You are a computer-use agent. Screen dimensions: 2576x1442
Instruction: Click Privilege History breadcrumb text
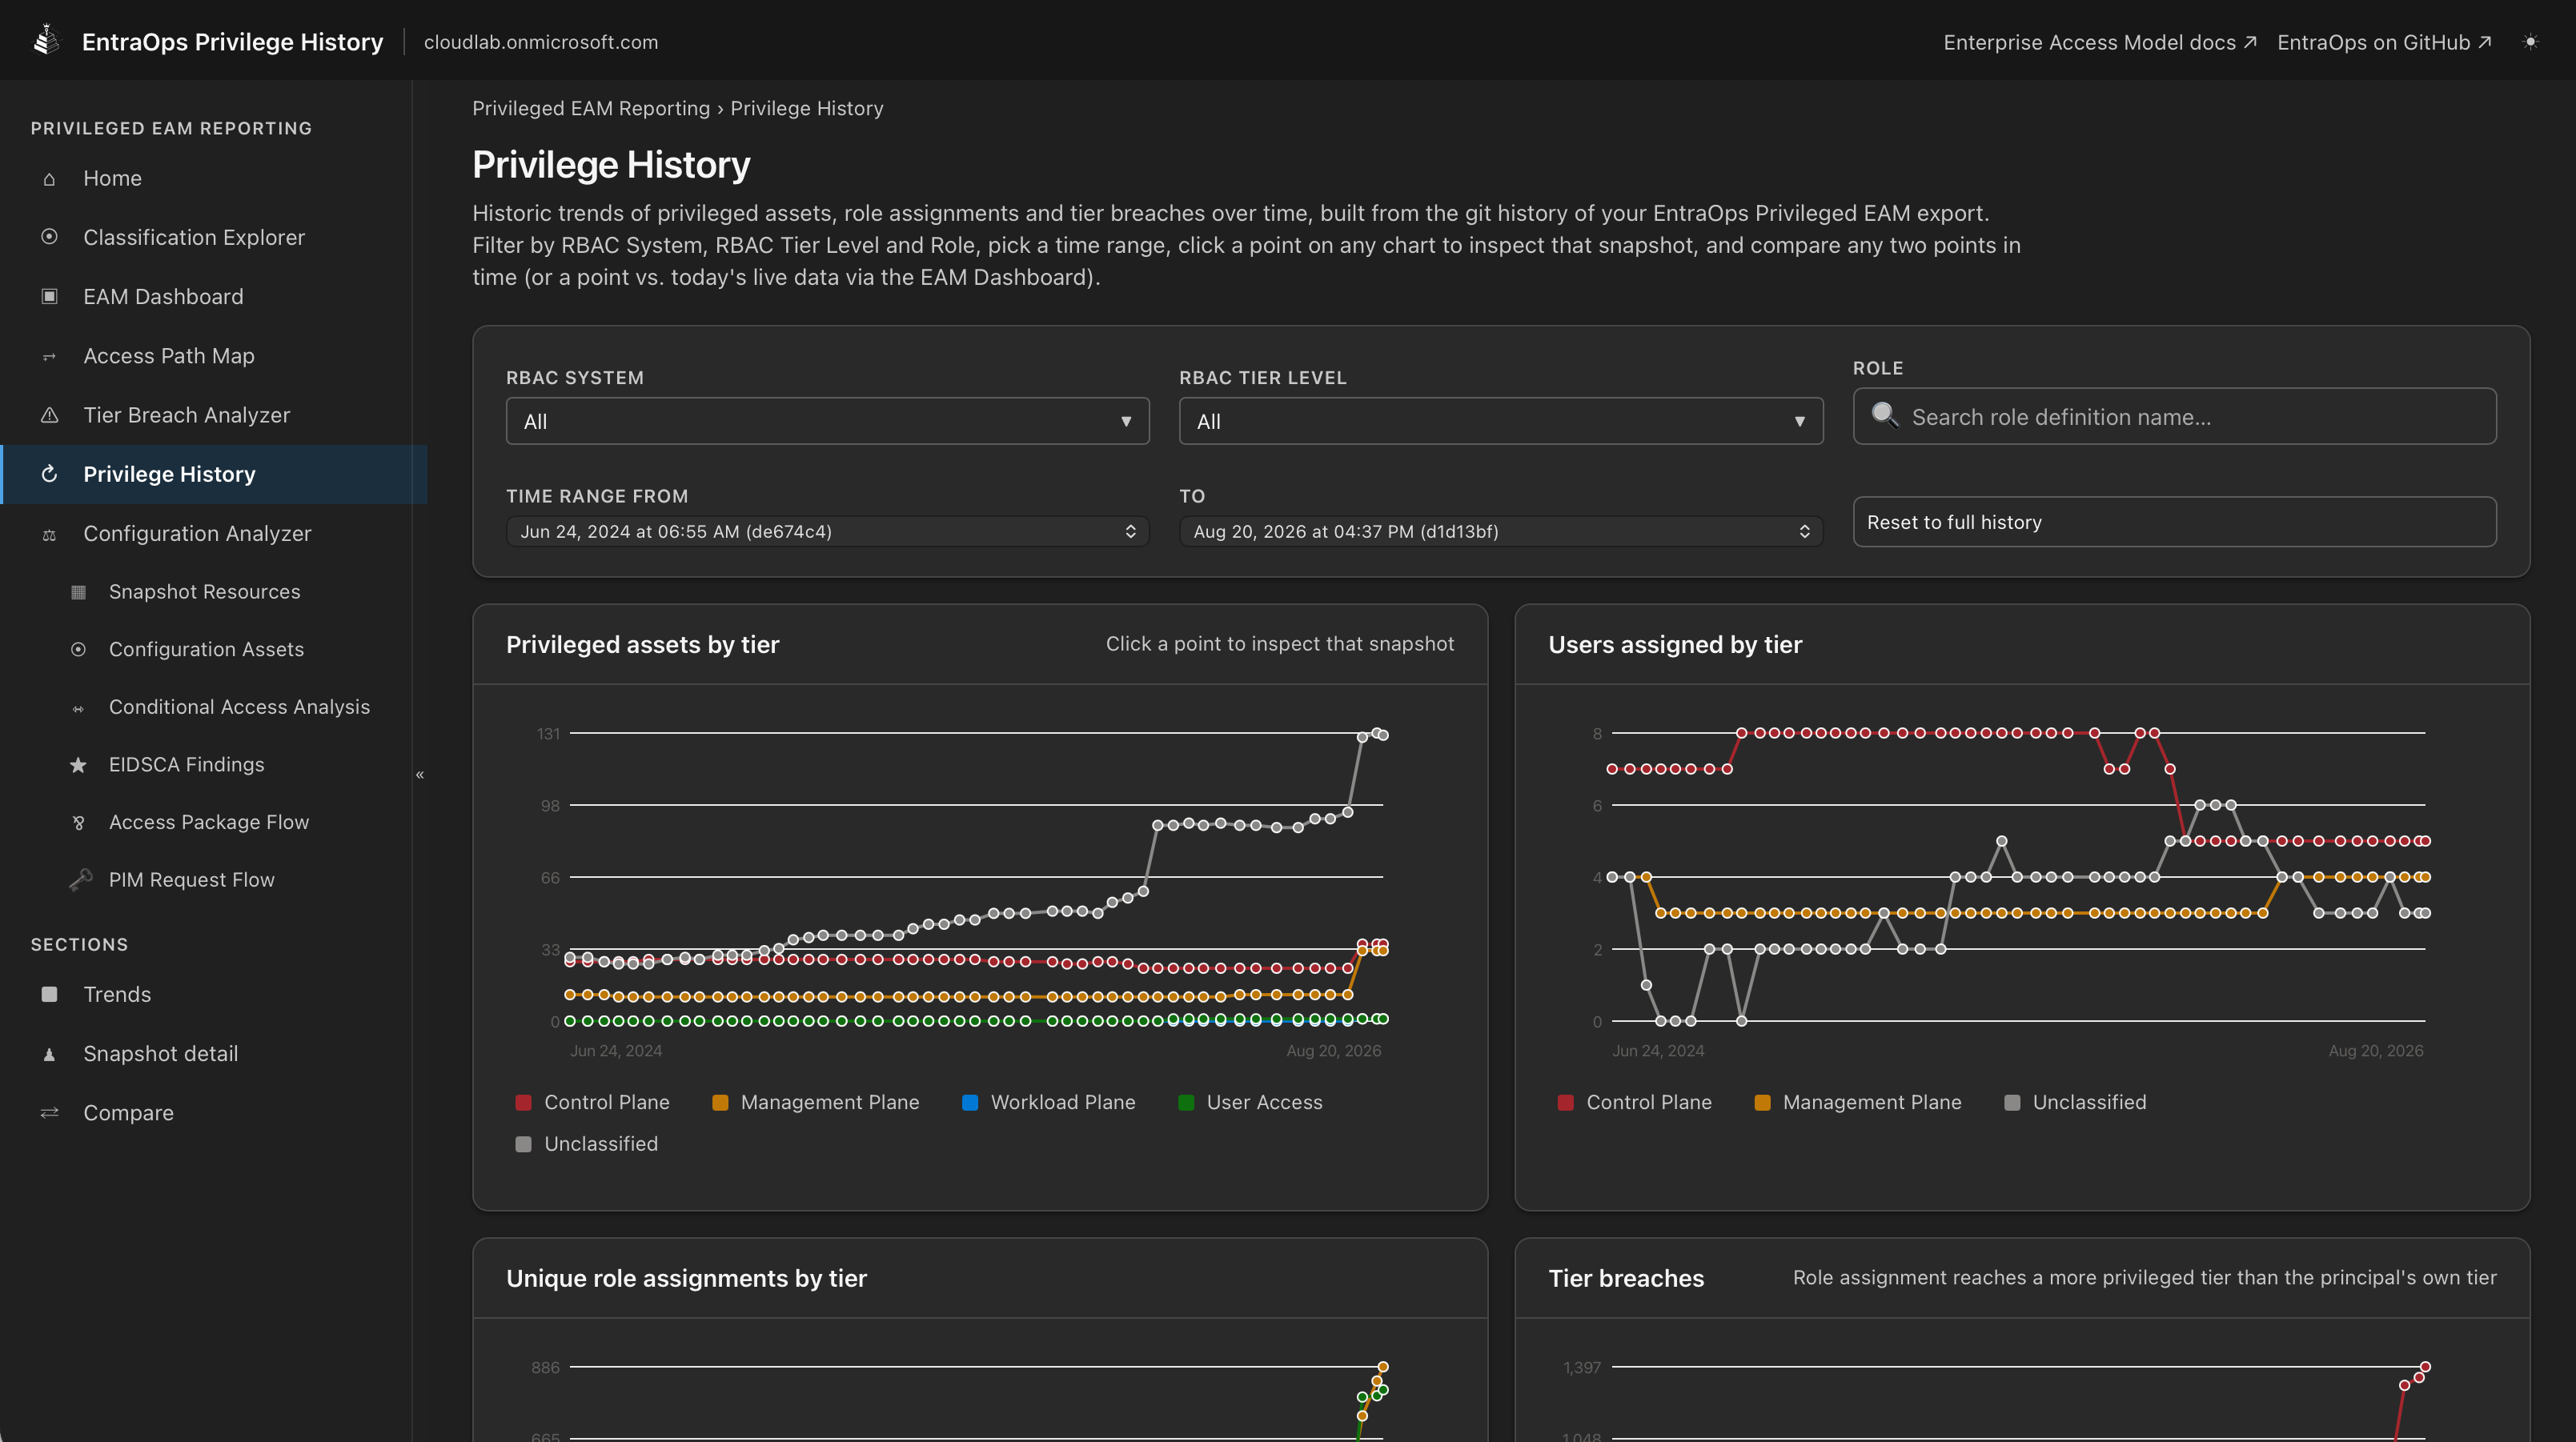tap(807, 108)
